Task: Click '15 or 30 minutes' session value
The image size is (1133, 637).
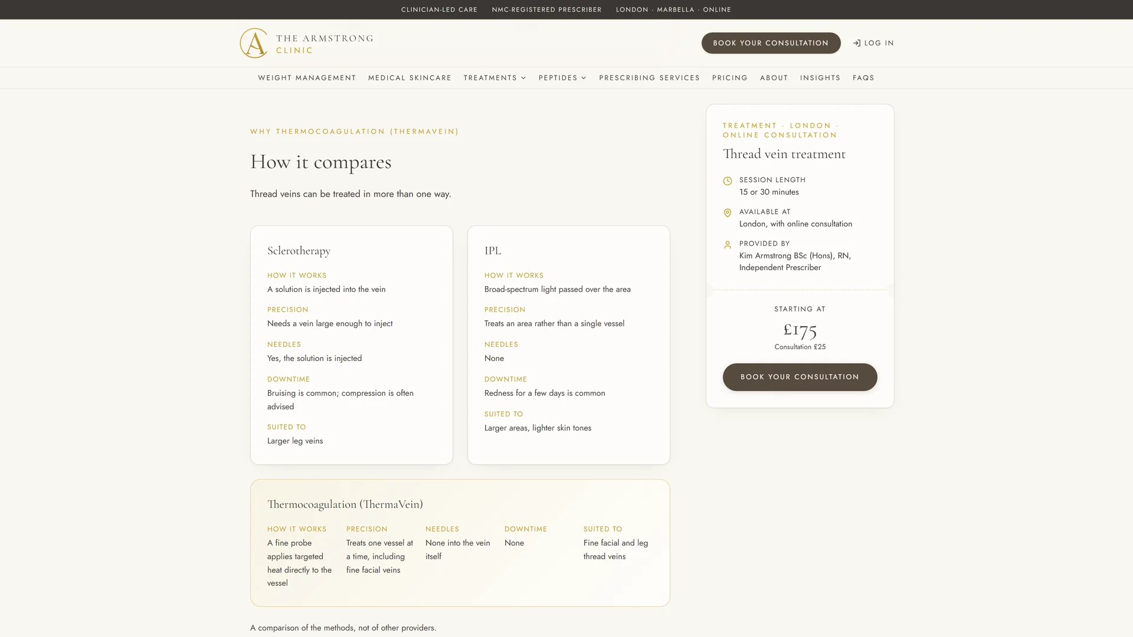Action: pos(769,192)
